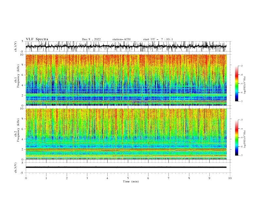
Task: Click tick "7" on the Time axis
Action: pyautogui.click(x=169, y=178)
